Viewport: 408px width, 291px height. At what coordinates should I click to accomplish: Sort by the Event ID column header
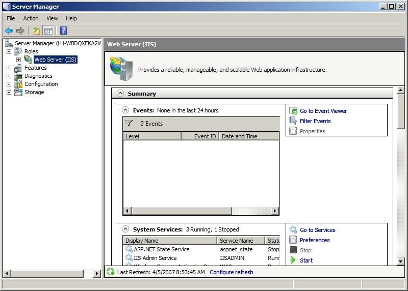pyautogui.click(x=200, y=136)
